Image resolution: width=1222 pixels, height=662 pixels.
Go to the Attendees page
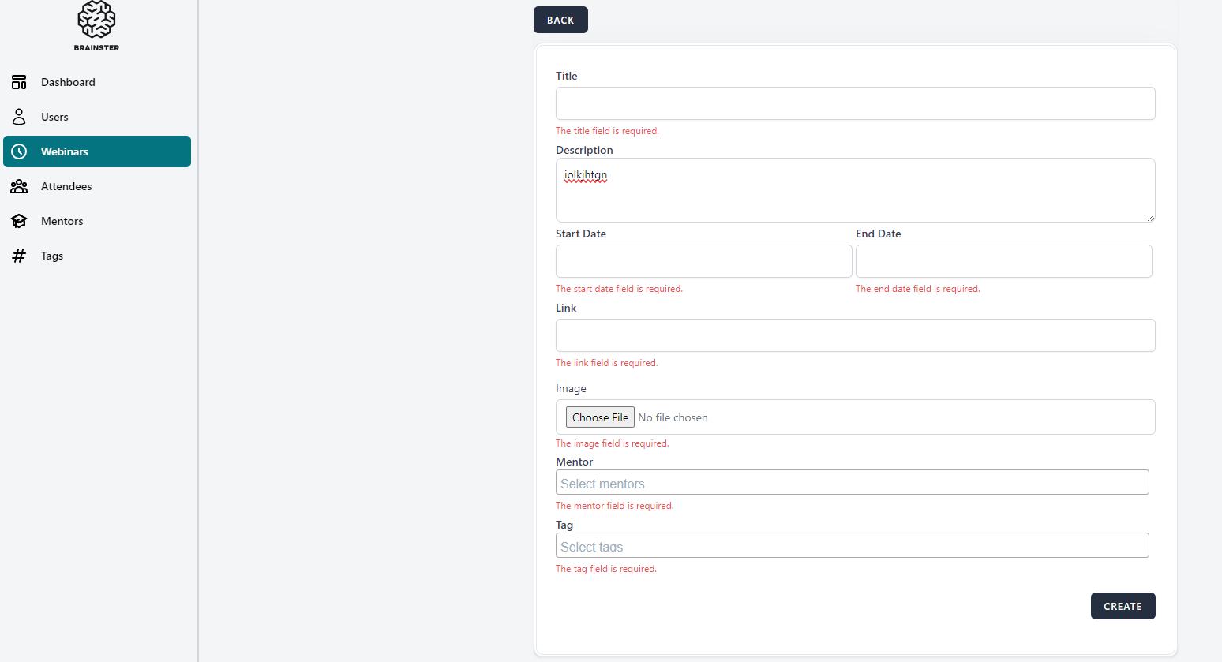(66, 186)
